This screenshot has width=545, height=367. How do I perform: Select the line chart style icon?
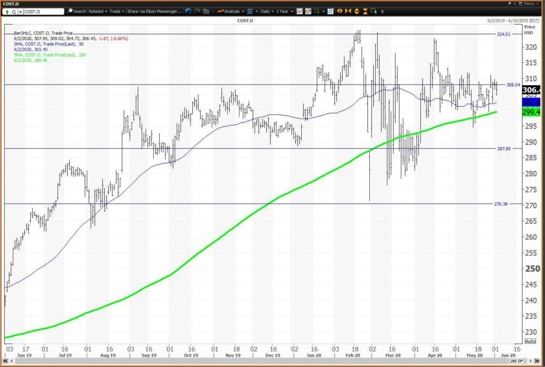pos(299,12)
